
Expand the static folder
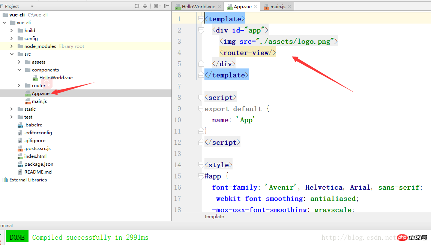click(x=12, y=109)
